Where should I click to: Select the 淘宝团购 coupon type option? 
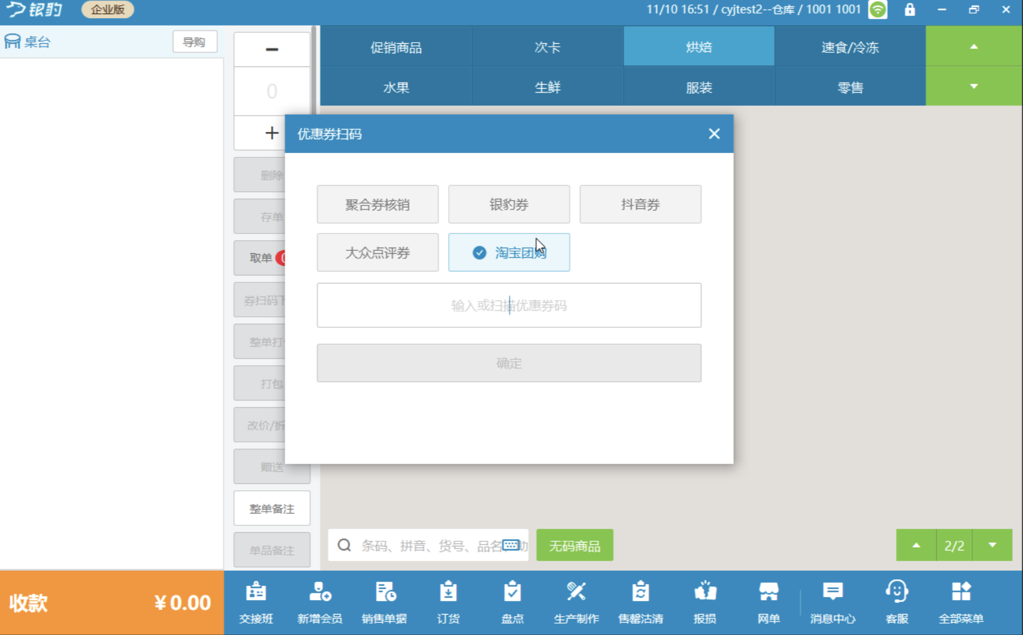point(509,252)
